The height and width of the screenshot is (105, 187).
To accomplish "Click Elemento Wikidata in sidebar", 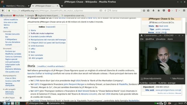I will click(x=13, y=69).
